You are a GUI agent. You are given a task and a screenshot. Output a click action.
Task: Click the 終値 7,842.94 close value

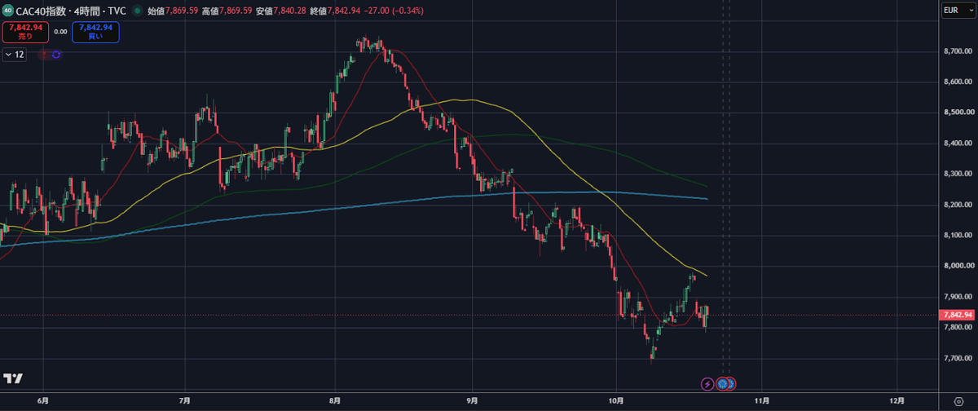point(335,11)
